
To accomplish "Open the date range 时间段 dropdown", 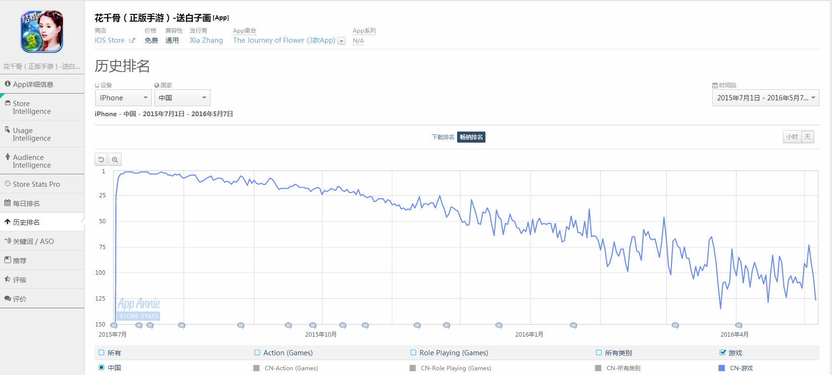I will coord(766,97).
